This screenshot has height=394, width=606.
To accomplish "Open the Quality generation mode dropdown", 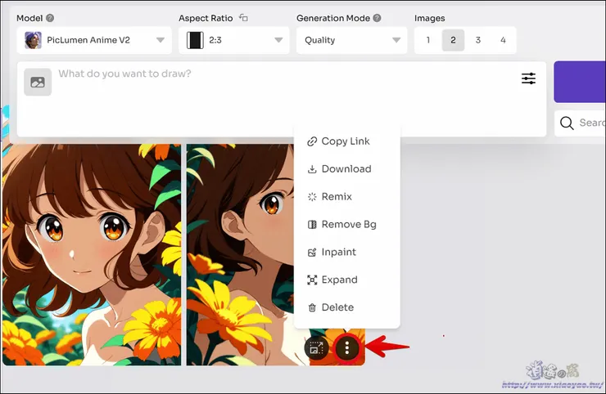I will point(351,40).
